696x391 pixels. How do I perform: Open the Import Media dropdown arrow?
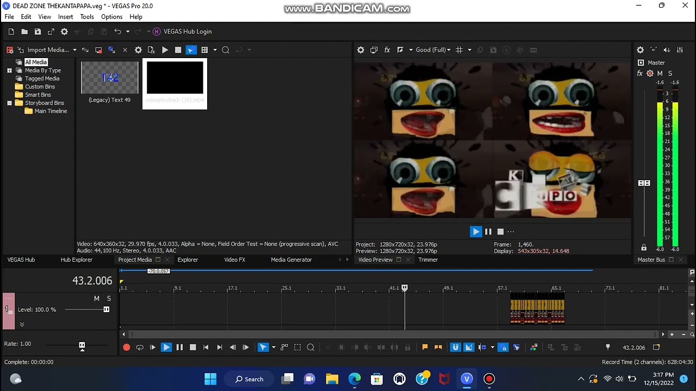tap(74, 50)
